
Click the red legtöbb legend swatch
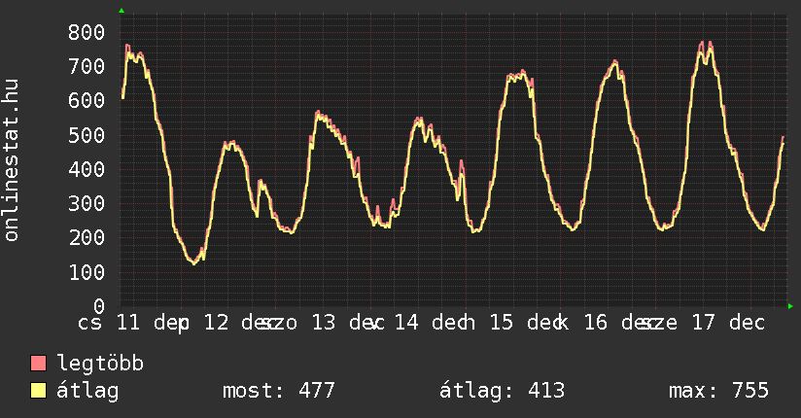click(x=39, y=365)
